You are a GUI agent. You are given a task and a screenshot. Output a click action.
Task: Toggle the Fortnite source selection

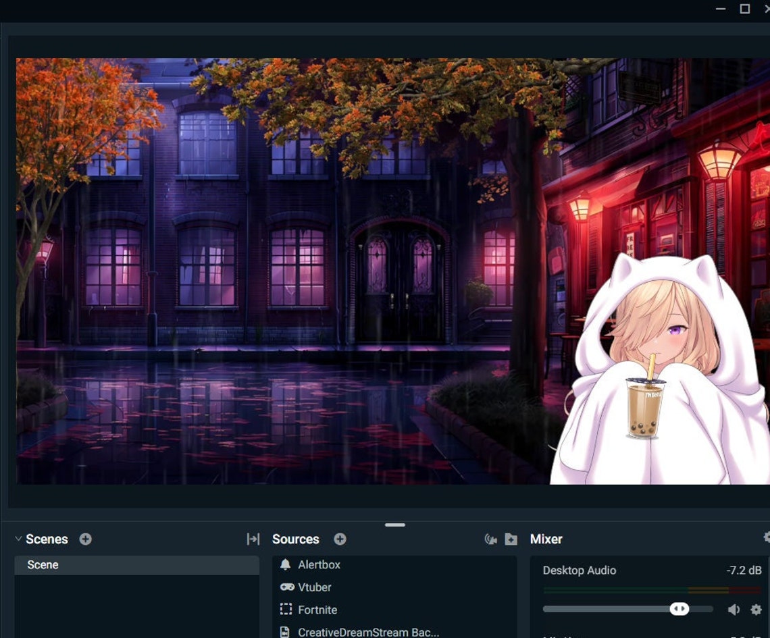317,610
